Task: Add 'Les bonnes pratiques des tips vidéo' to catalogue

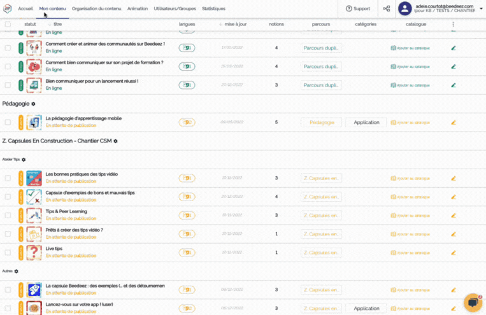Action: 414,178
